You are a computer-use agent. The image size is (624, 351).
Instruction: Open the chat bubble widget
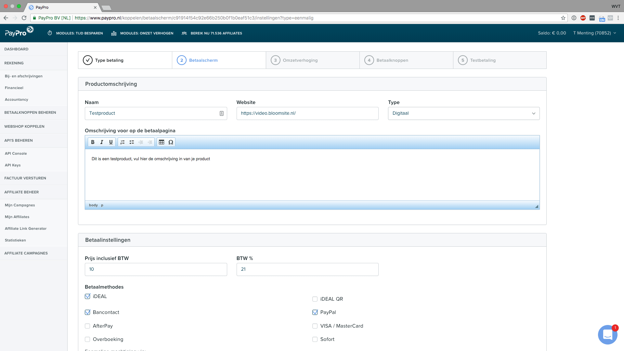point(607,334)
